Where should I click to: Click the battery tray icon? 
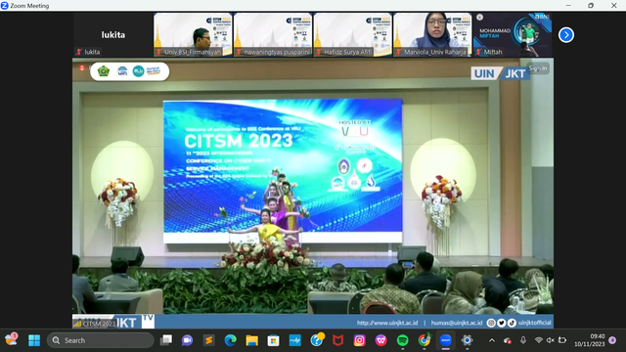tap(562, 340)
